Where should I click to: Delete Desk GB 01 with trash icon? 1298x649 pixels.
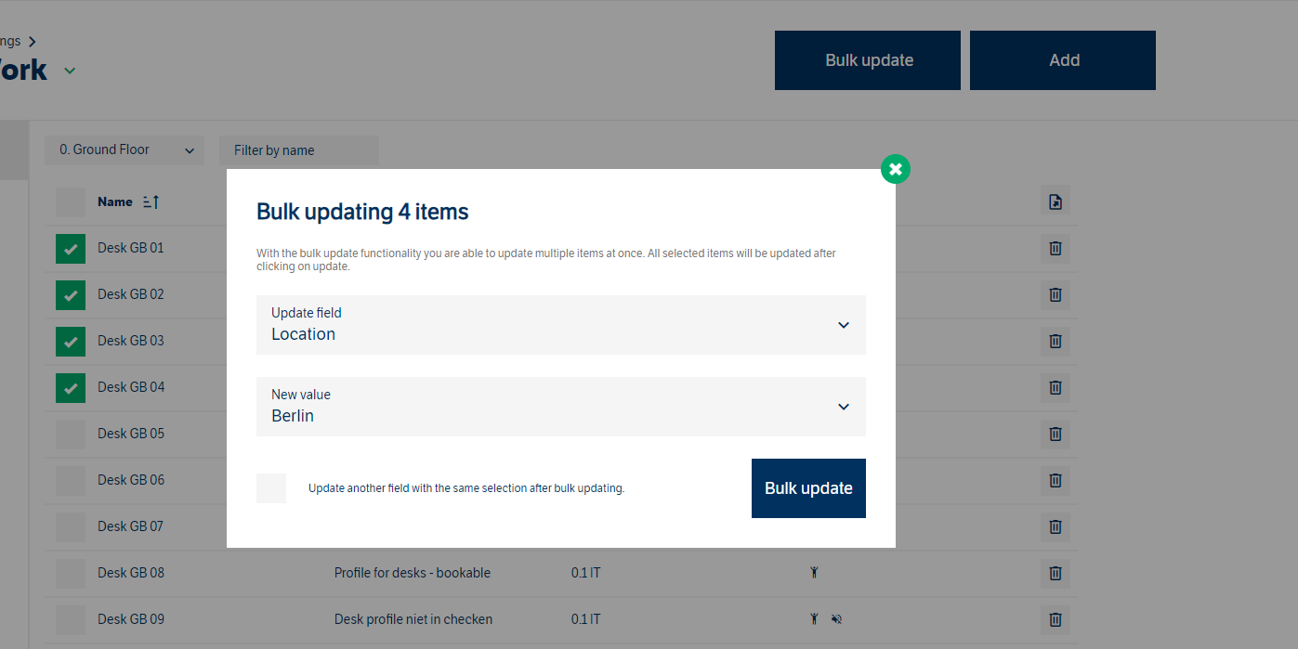tap(1055, 248)
